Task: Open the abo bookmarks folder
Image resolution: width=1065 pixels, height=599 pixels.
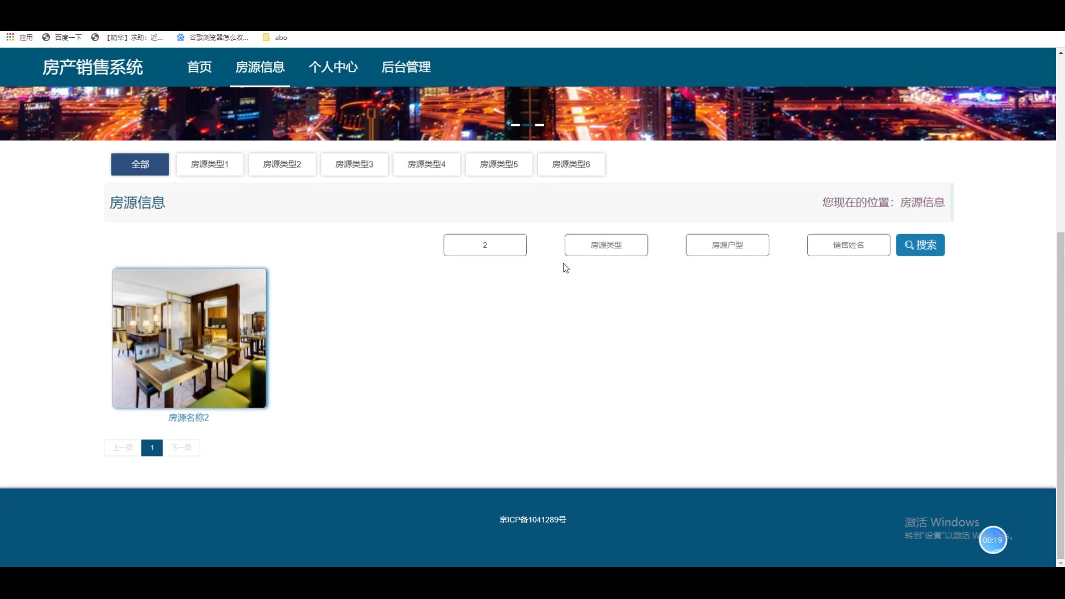Action: [x=275, y=37]
